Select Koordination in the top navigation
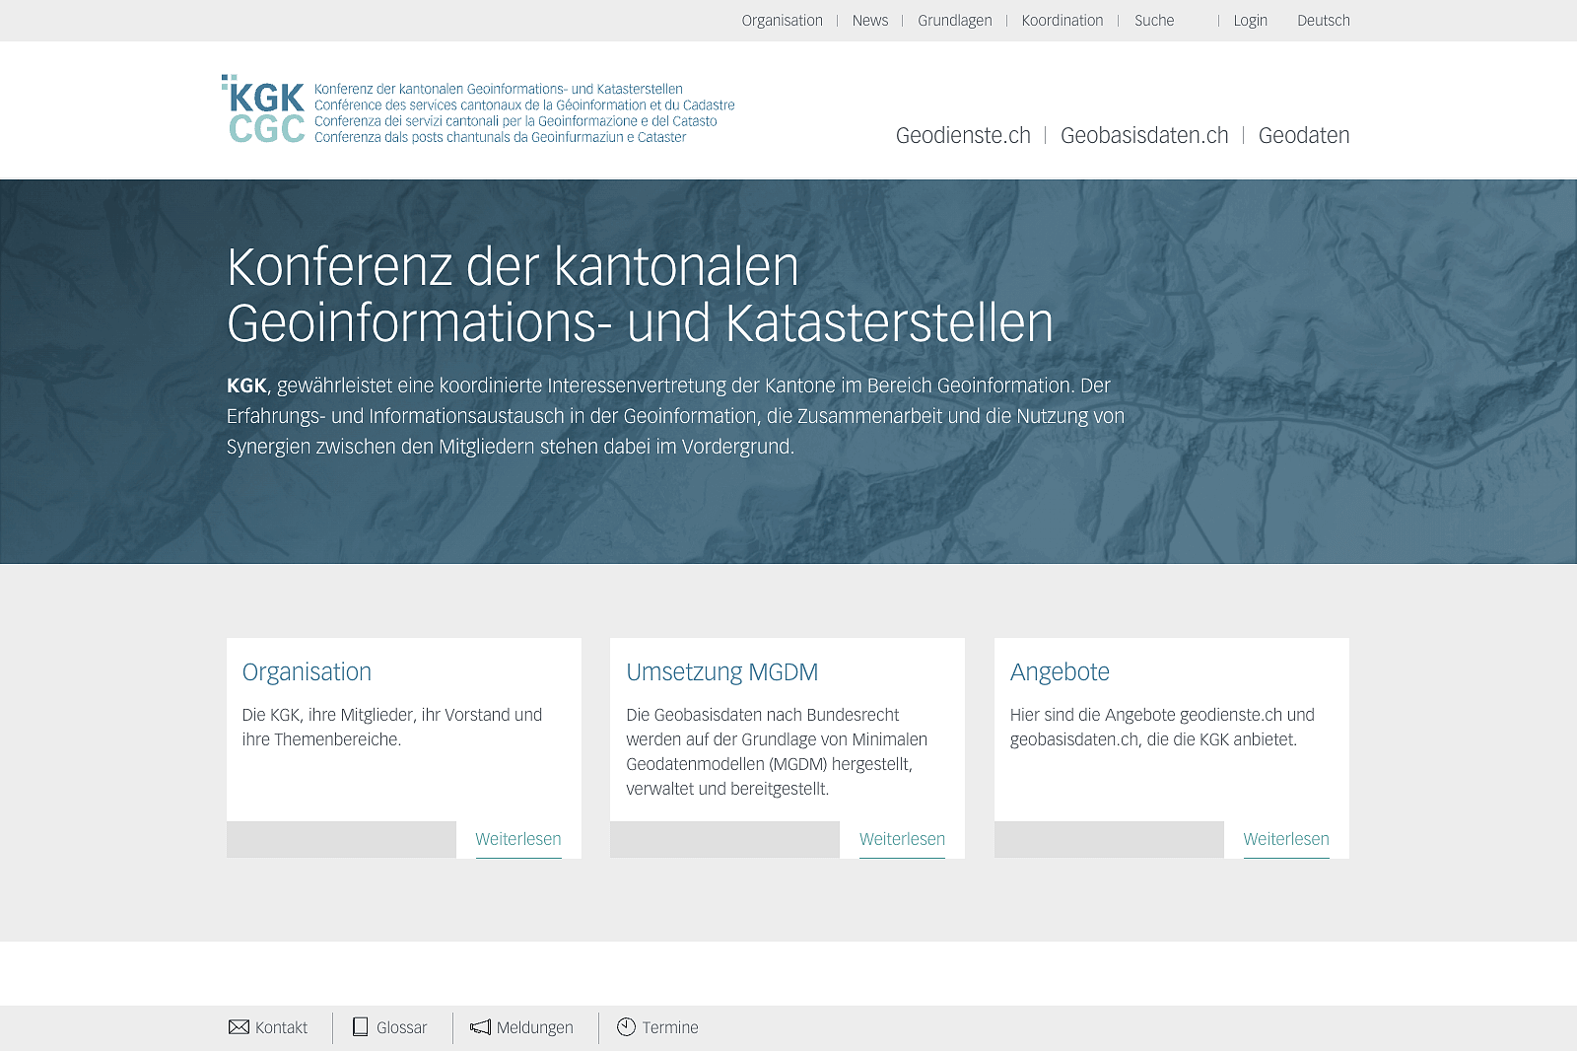The image size is (1577, 1051). click(x=1062, y=21)
